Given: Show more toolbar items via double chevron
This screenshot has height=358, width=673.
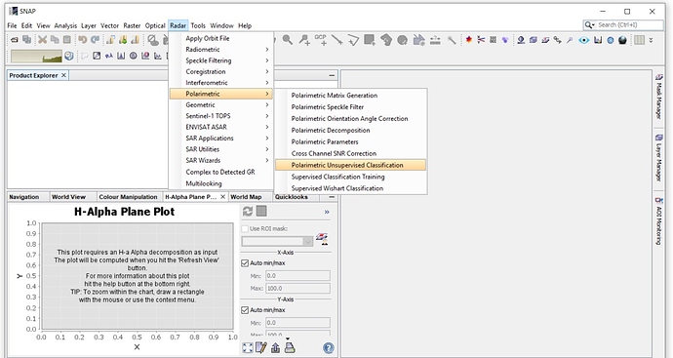Looking at the screenshot, I should click(x=651, y=40).
